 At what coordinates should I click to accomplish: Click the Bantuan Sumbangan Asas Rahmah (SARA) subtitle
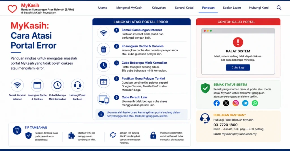click(47, 10)
